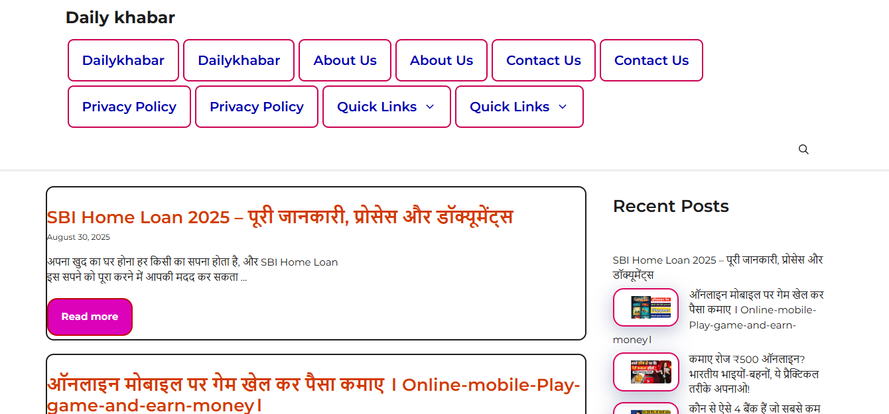Click the mobile game earning post thumbnail
Image resolution: width=889 pixels, height=414 pixels.
point(646,307)
